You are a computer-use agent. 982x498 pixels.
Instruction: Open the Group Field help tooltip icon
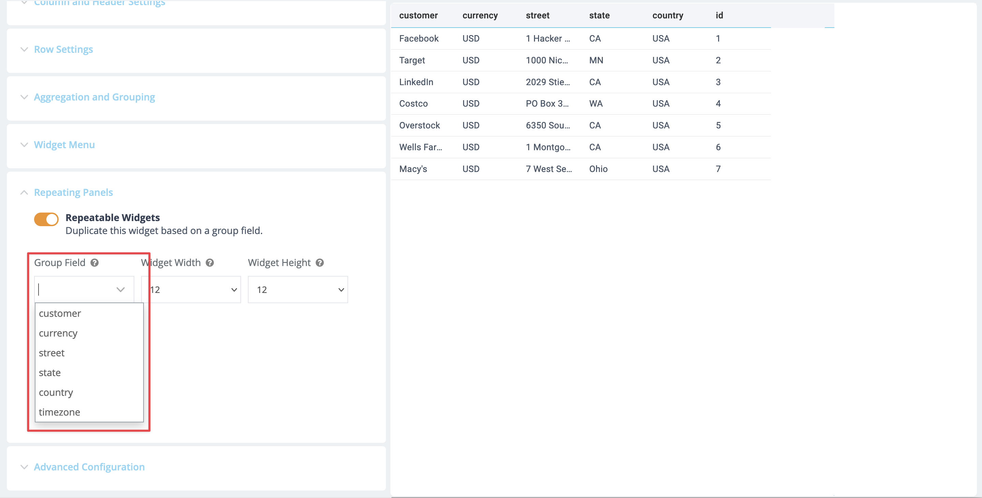pos(94,262)
